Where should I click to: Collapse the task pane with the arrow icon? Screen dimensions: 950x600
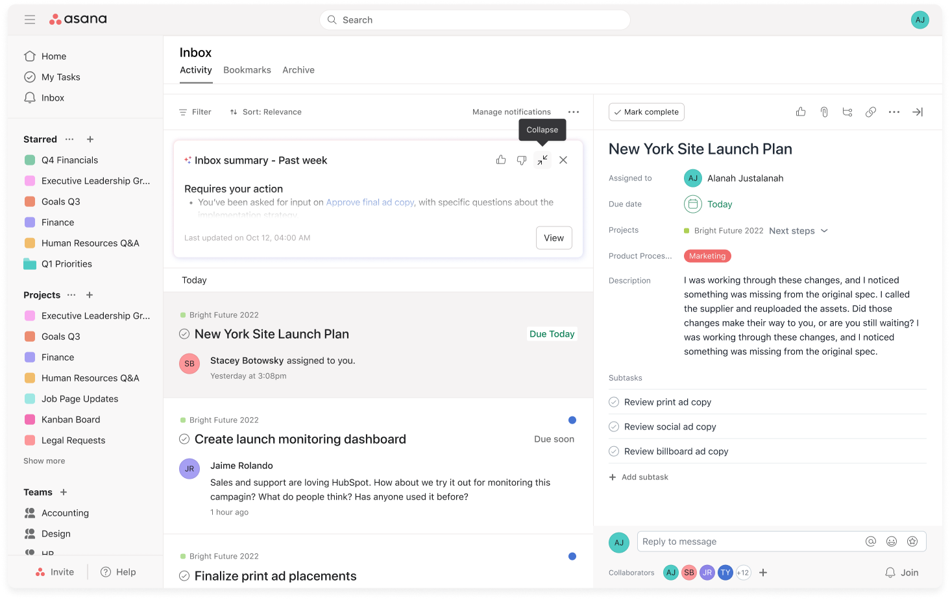click(918, 112)
